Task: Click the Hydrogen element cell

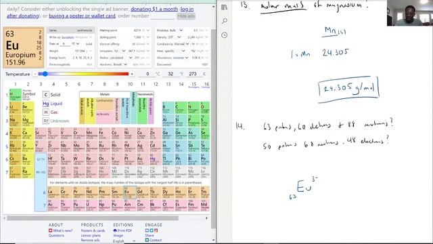Action: pos(15,95)
